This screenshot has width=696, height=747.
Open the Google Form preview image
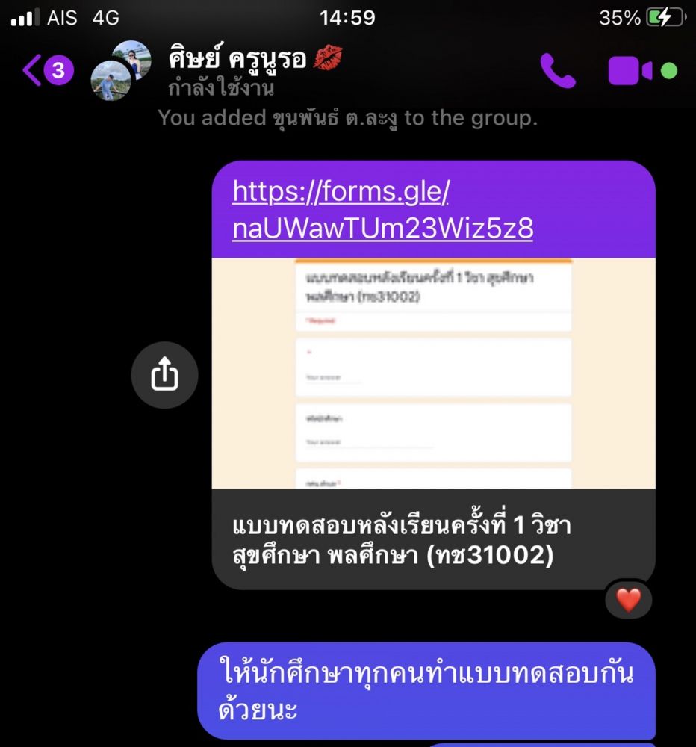(434, 373)
